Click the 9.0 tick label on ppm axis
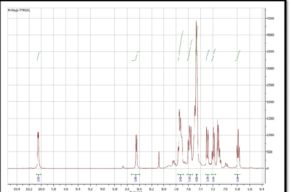The width and height of the screenshot is (291, 192). pos(102,189)
